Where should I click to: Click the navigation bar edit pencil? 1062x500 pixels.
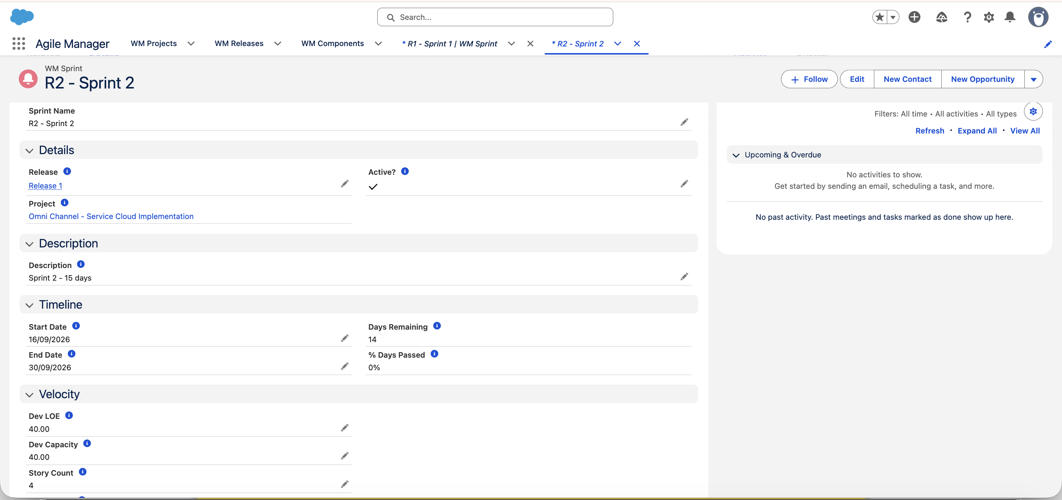coord(1048,44)
